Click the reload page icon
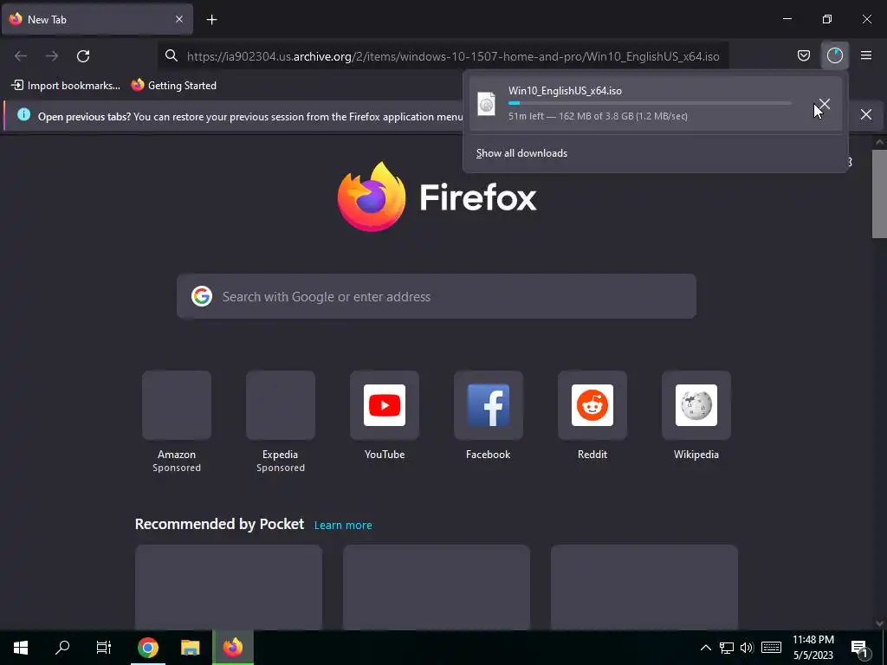Image resolution: width=887 pixels, height=665 pixels. click(83, 56)
